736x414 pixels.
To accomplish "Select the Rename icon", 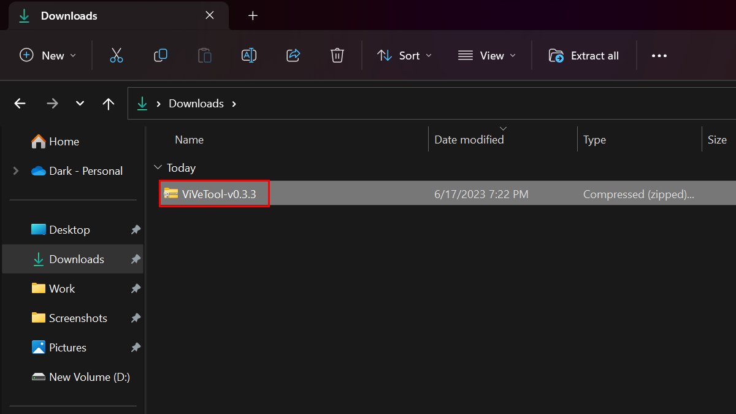I will coord(249,55).
